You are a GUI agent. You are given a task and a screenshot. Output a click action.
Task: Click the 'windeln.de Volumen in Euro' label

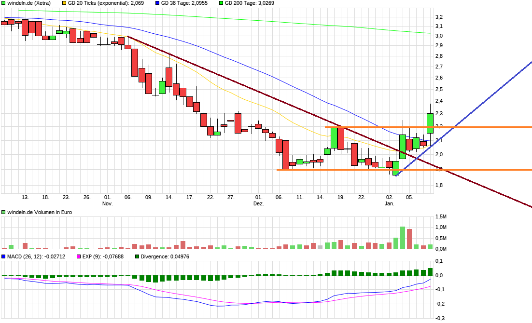click(39, 212)
